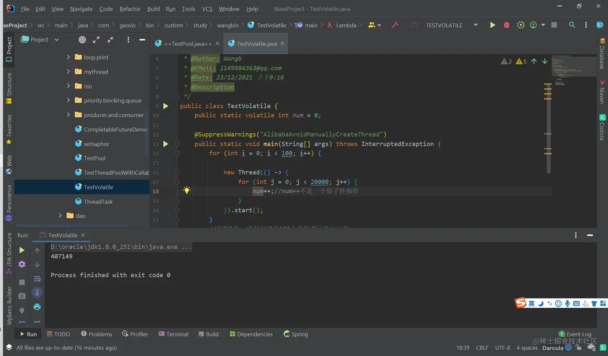
Task: Open the Spring tool window
Action: pyautogui.click(x=296, y=334)
